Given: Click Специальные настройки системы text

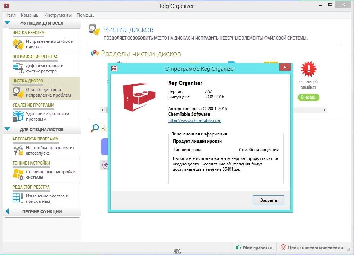Looking at the screenshot, I should click(x=50, y=174).
